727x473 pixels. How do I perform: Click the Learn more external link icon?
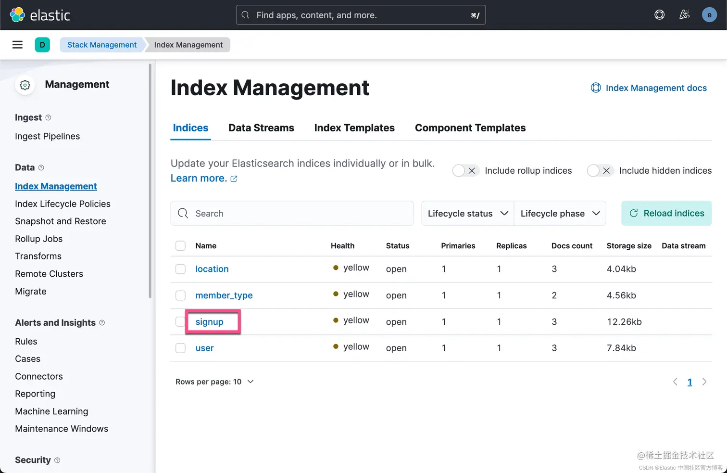(234, 179)
